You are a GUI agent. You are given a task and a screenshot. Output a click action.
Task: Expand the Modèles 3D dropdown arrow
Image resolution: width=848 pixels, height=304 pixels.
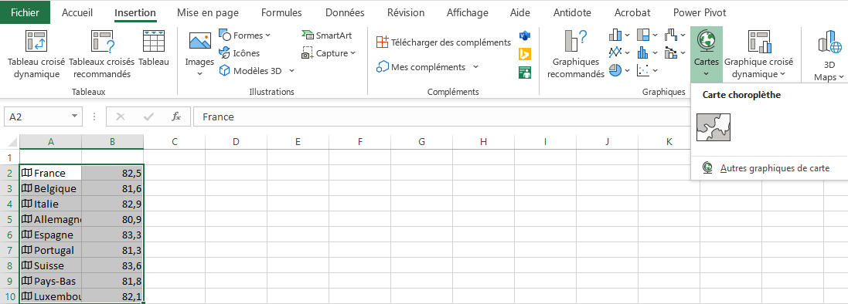[x=292, y=71]
